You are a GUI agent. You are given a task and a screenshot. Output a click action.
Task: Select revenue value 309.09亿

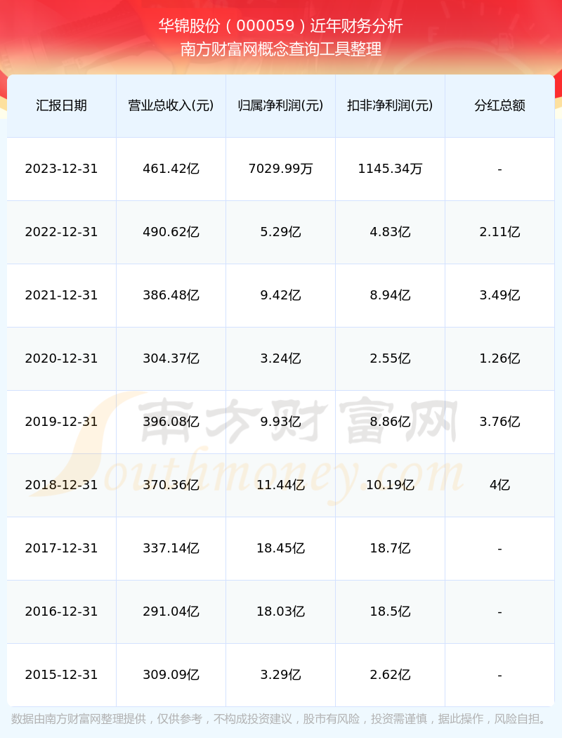pos(171,675)
